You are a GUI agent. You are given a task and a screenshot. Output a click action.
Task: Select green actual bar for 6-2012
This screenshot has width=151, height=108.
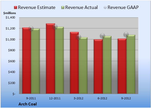click(107, 65)
